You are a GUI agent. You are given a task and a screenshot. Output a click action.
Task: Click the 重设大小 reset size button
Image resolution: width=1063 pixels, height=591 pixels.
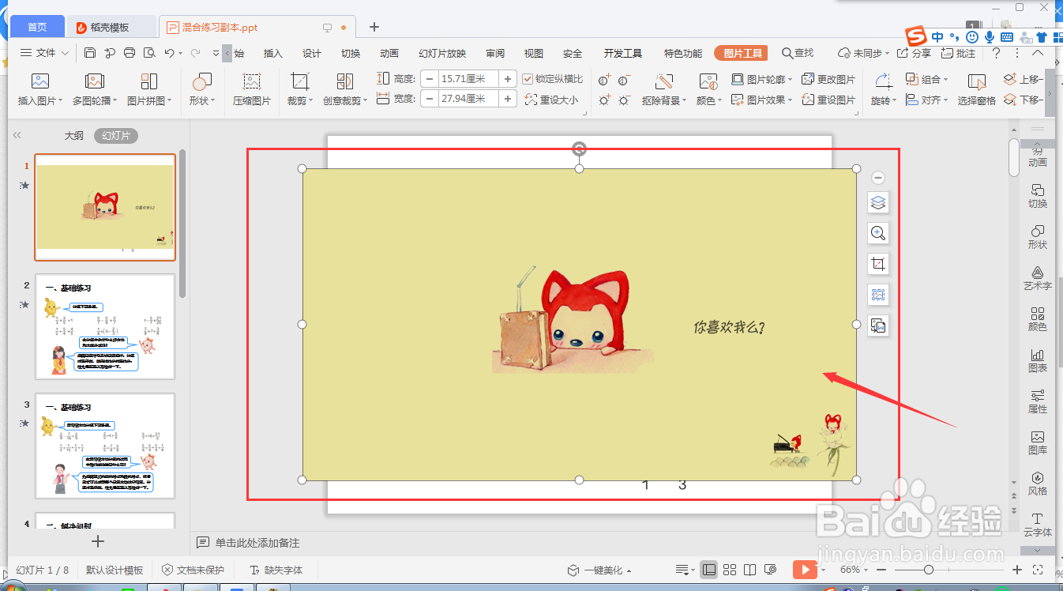tap(551, 100)
